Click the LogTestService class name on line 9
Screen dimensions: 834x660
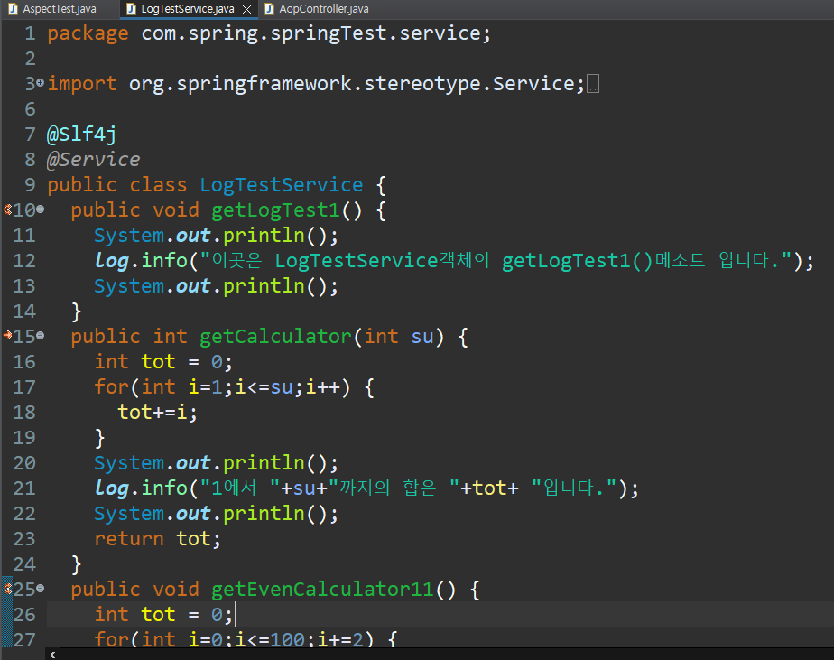[281, 185]
